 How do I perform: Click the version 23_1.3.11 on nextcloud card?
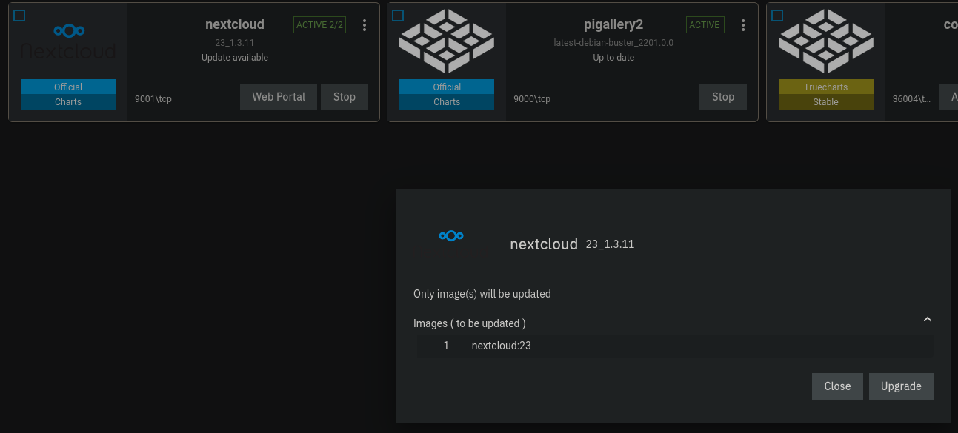tap(235, 43)
